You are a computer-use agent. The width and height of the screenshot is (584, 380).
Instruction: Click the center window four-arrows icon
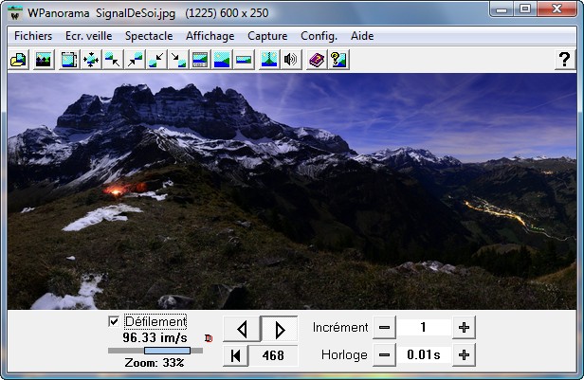(x=91, y=60)
